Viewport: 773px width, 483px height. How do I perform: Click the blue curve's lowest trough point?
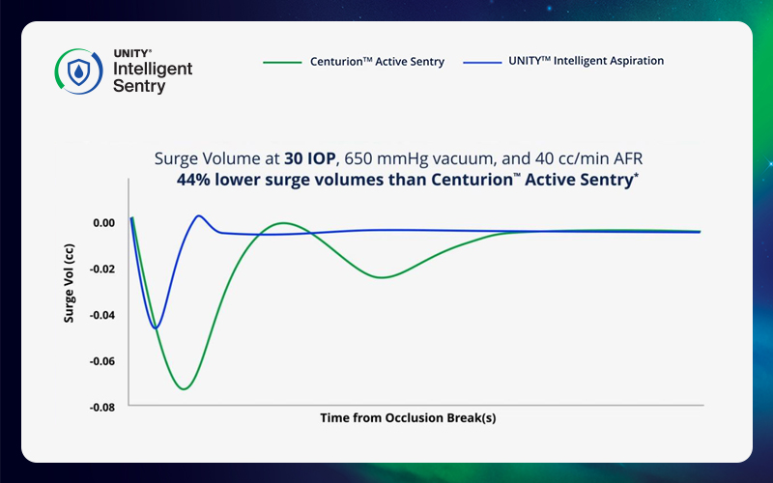pos(156,327)
